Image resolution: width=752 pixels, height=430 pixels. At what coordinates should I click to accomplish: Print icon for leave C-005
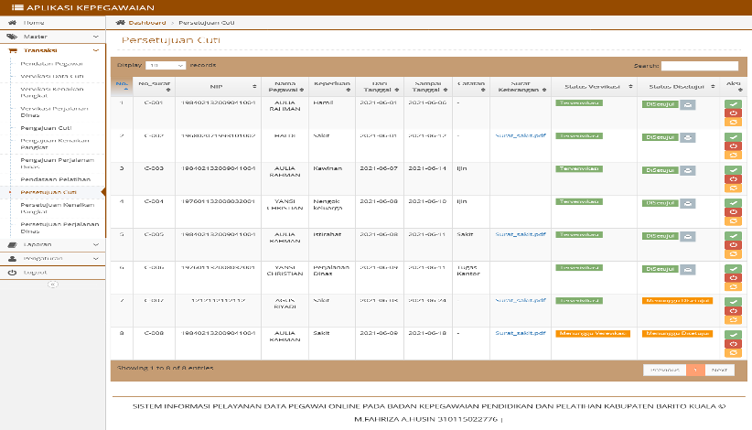pyautogui.click(x=688, y=236)
